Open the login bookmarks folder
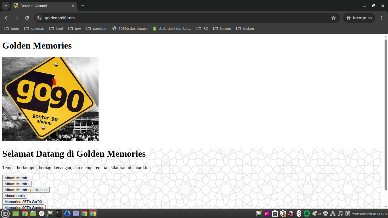 (12, 28)
